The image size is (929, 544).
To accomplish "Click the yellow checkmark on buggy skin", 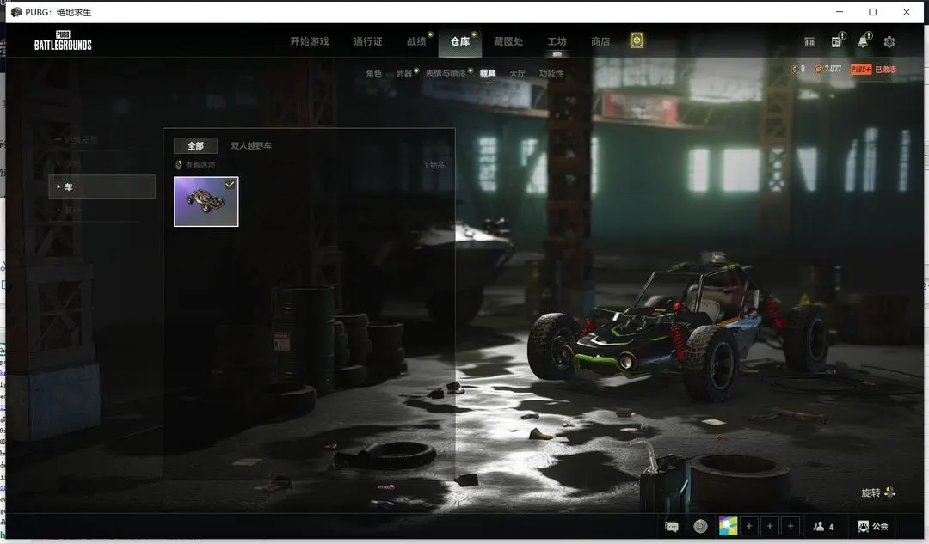I will pos(230,185).
